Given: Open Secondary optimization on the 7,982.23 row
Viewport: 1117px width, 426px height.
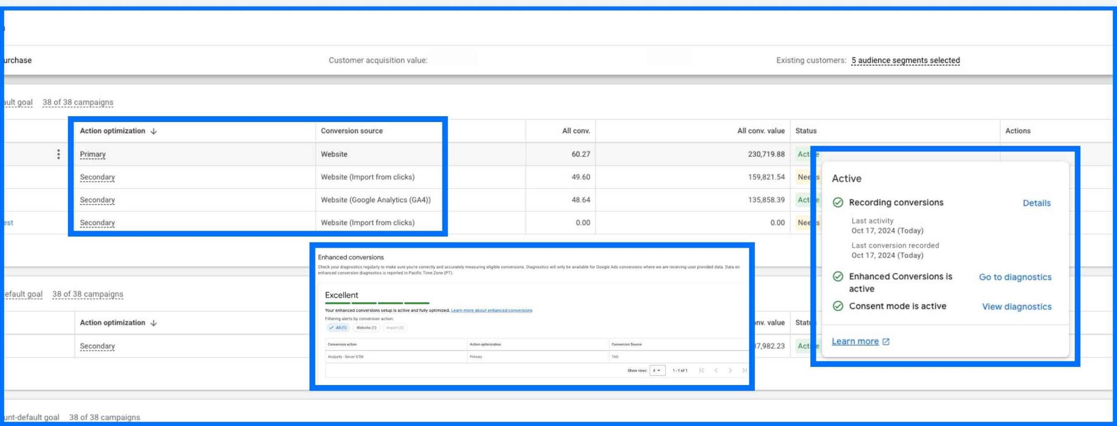Looking at the screenshot, I should point(97,346).
